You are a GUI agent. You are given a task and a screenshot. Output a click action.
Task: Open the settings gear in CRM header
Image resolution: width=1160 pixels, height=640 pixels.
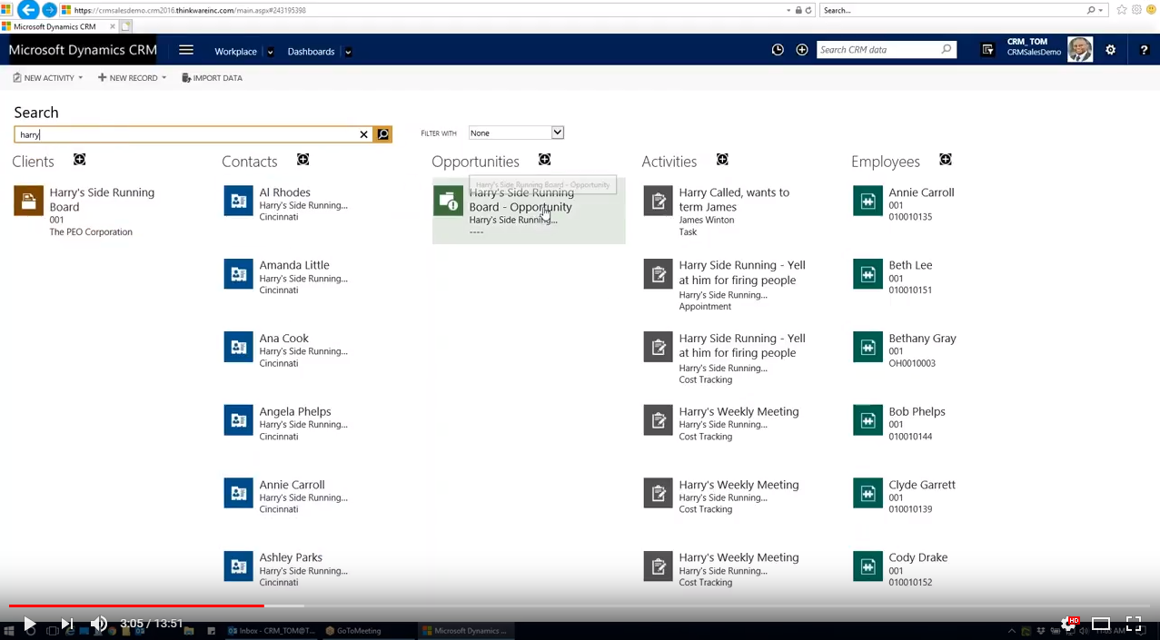coord(1110,50)
